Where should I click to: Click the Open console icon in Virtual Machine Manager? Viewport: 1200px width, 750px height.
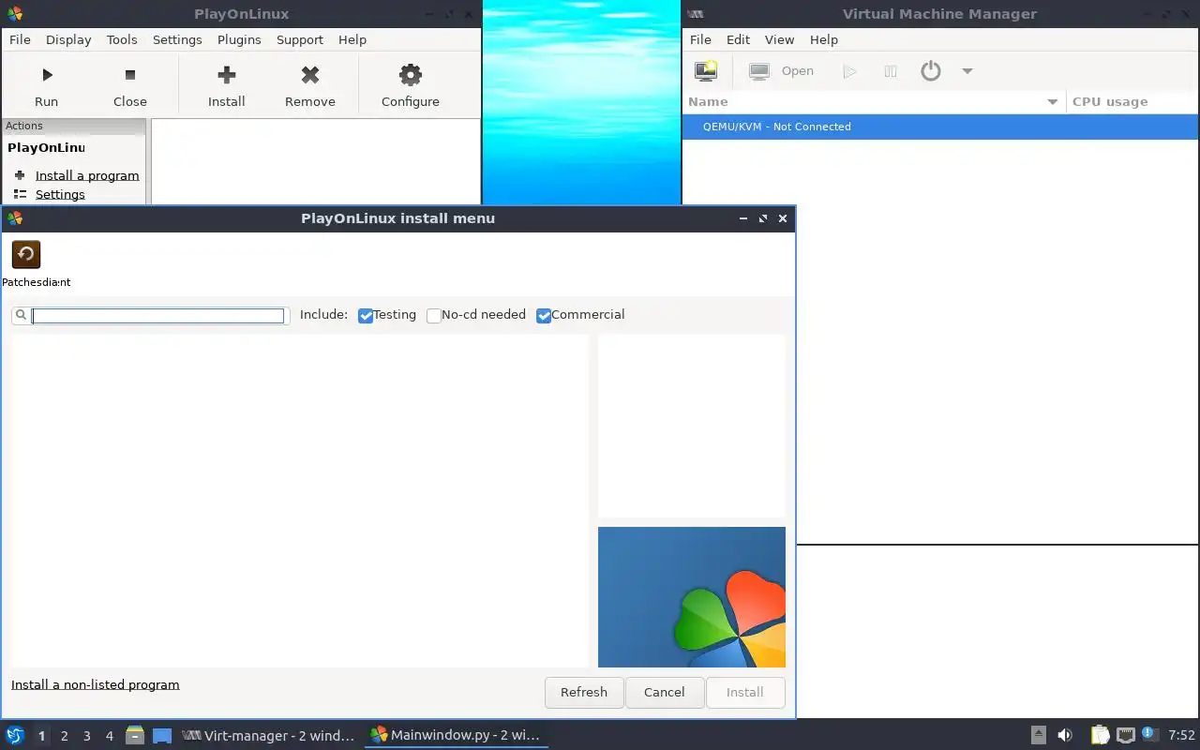(759, 71)
